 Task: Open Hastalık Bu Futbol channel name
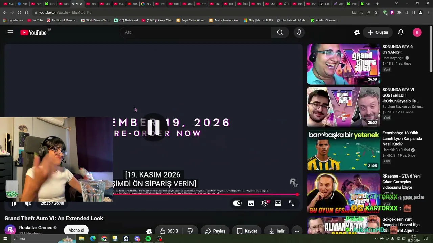(x=396, y=150)
